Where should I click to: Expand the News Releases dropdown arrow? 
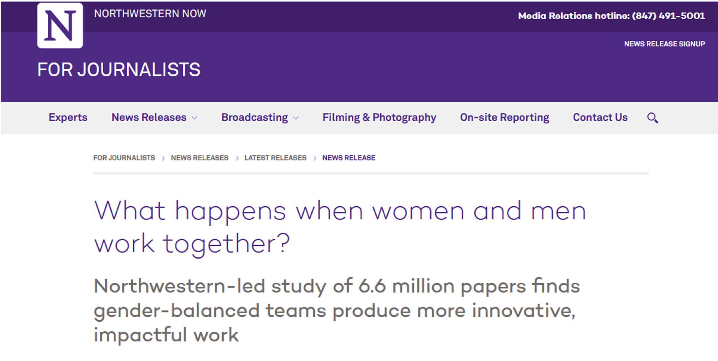click(194, 118)
